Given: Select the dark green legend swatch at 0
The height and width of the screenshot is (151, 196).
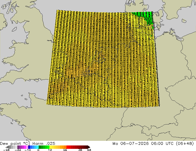Looking at the screenshot, I should click(40, 147).
